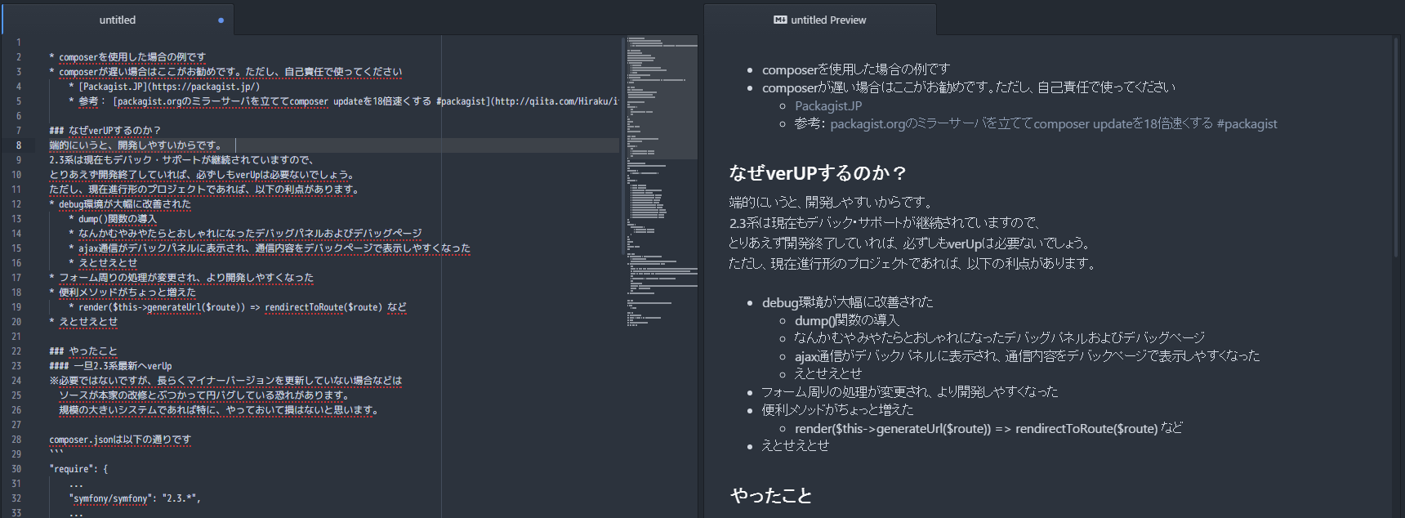Click the editor minimap

click(x=662, y=180)
